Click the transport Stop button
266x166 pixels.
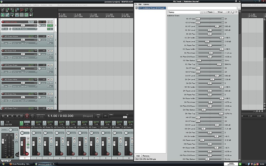pos(8,116)
